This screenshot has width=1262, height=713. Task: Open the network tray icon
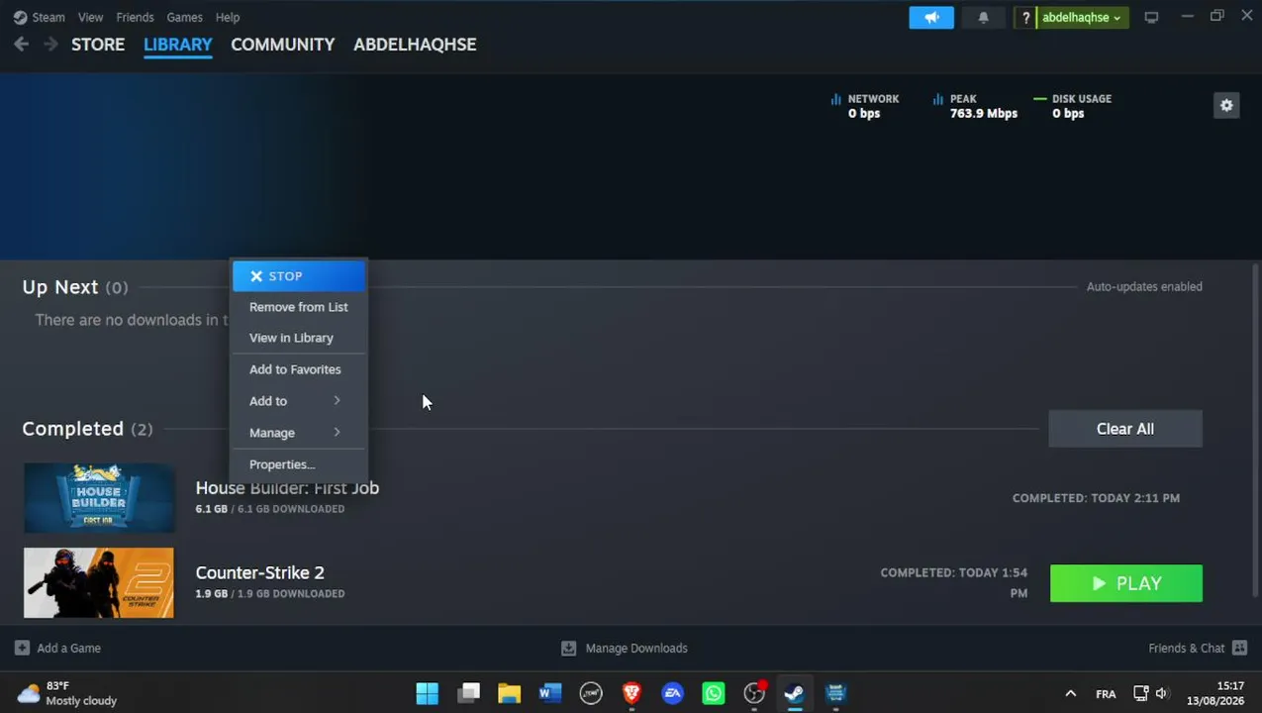1140,693
